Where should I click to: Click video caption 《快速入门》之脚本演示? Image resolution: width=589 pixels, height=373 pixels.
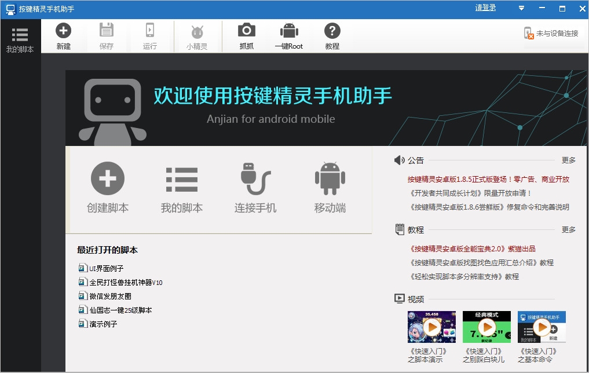point(428,356)
